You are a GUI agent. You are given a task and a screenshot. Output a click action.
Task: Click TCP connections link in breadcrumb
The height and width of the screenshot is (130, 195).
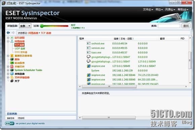coord(46,33)
